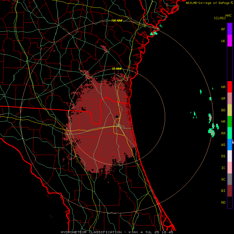
Task: Click the ND black legend swatch
Action: (230, 202)
